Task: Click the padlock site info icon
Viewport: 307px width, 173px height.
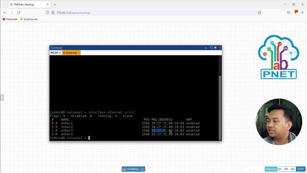Action: pos(53,12)
